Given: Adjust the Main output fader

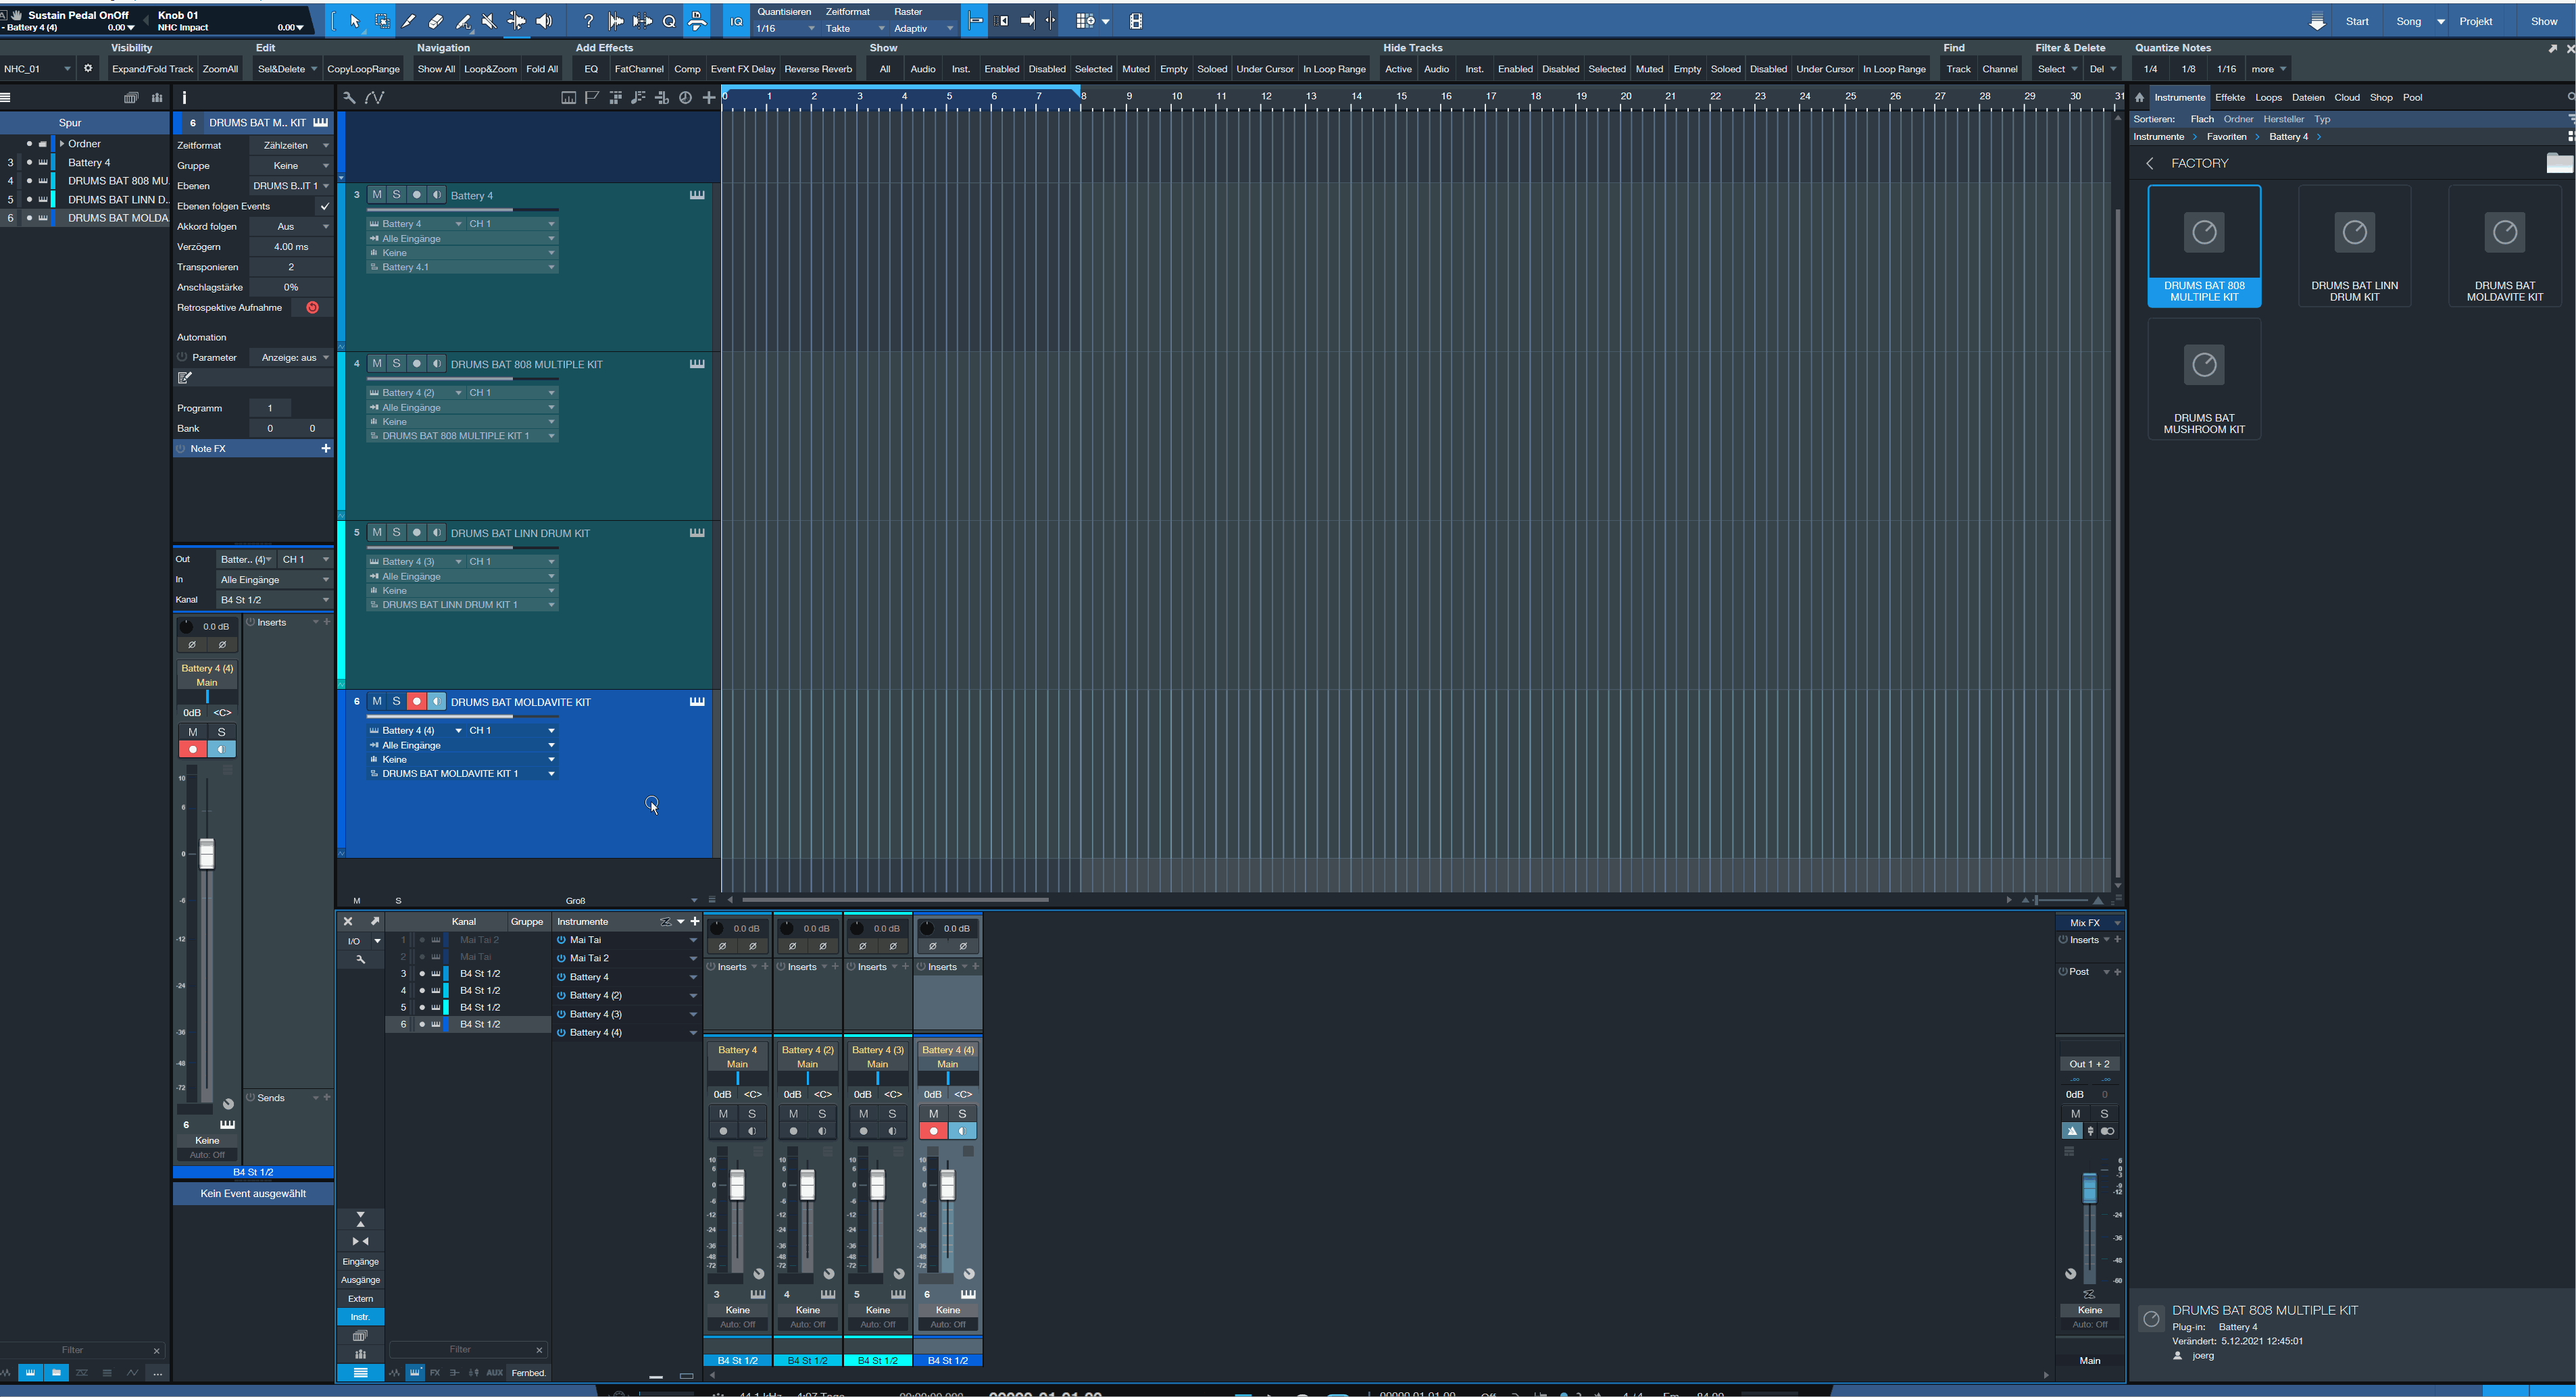Looking at the screenshot, I should 2089,1190.
